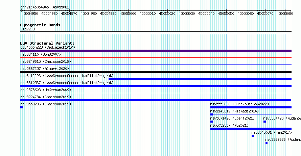Open nsv6052357 (Wu2021) variant label
301x156 pixels.
[x=229, y=125]
